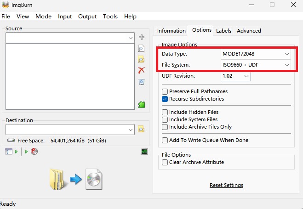
Task: Click the plus icon to add source file
Action: point(142,37)
